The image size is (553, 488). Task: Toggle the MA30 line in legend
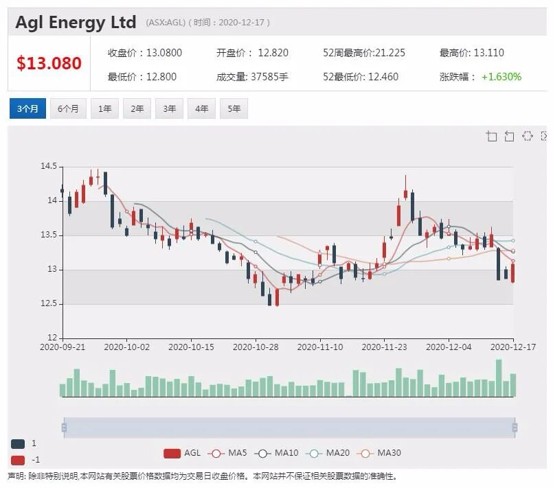point(379,453)
